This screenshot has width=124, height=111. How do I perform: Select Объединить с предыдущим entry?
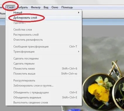tap(44, 92)
